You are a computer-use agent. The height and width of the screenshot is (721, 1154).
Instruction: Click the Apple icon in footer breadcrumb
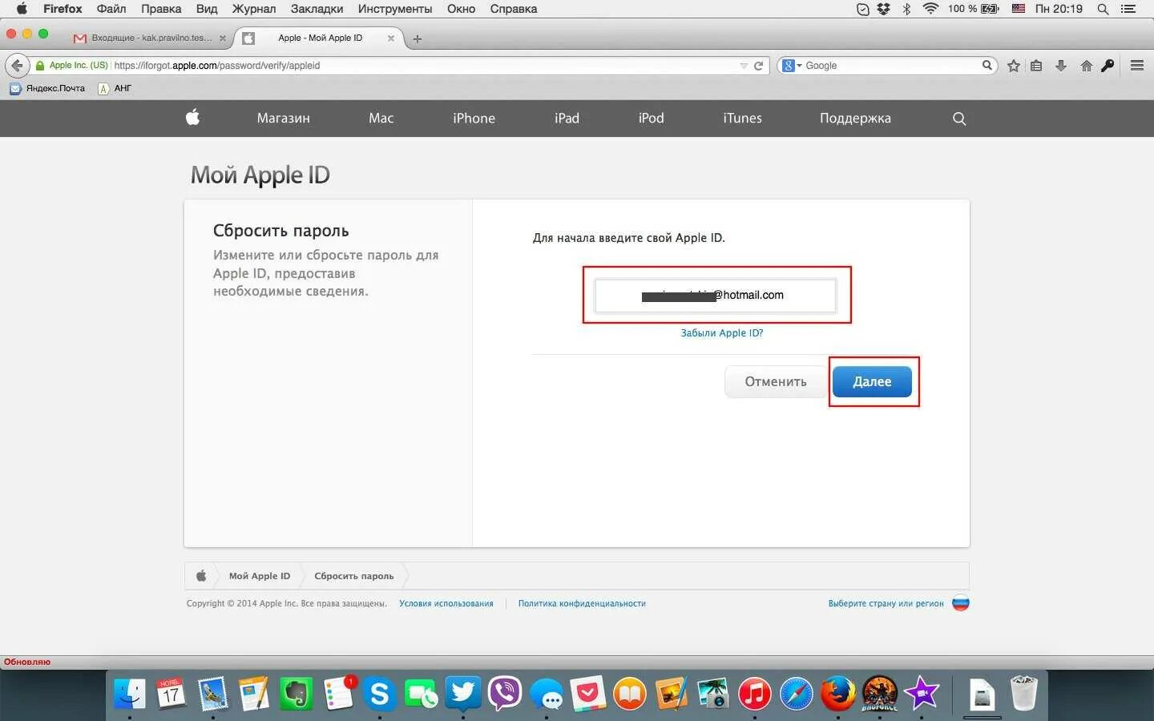[x=201, y=576]
